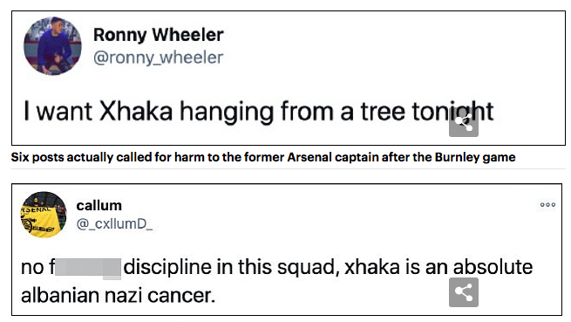This screenshot has width=571, height=322.
Task: Click the grey censored block in callum's tweet
Action: pos(88,269)
